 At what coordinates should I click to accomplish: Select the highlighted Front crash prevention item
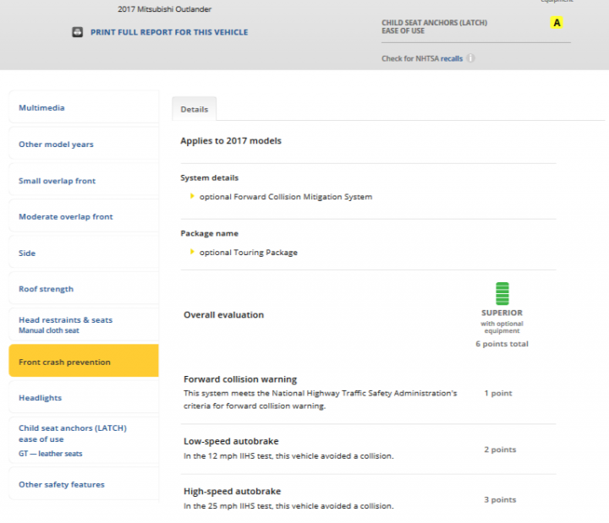click(84, 361)
